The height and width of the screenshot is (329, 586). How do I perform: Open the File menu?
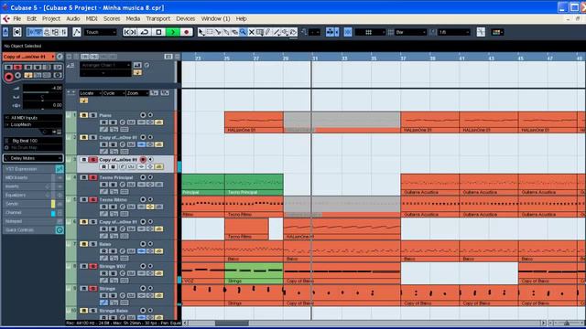[17, 18]
